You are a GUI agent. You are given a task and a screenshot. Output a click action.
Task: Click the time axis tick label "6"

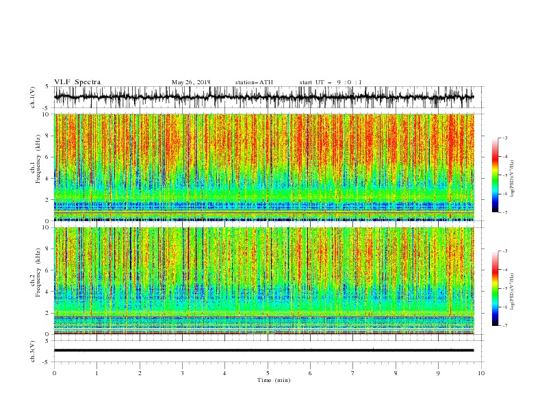pyautogui.click(x=310, y=373)
